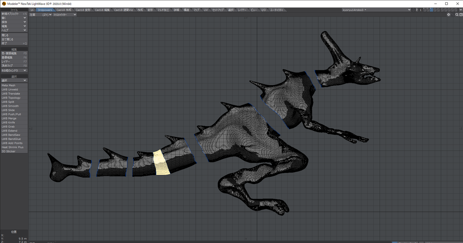Open the 頂点マップ panel
The image size is (463, 243).
pos(14,66)
